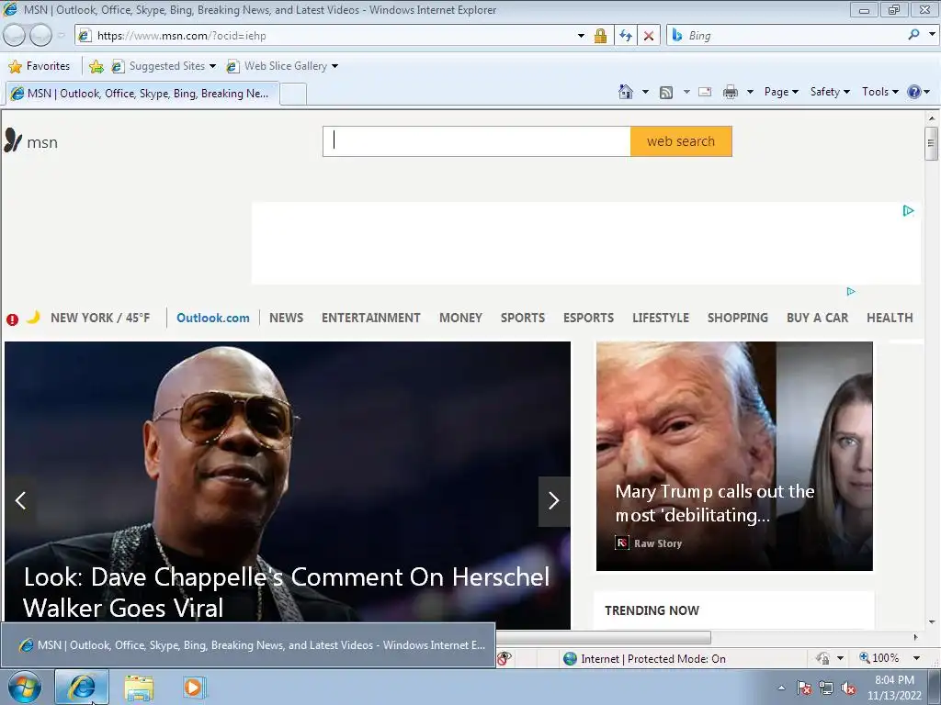The height and width of the screenshot is (705, 941).
Task: Click the Print icon
Action: [731, 92]
